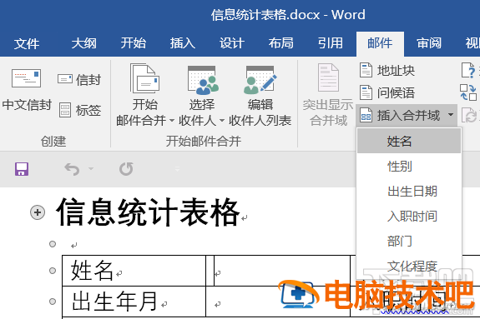Click the 中文信封 envelope icon
The image size is (480, 319).
coord(26,78)
